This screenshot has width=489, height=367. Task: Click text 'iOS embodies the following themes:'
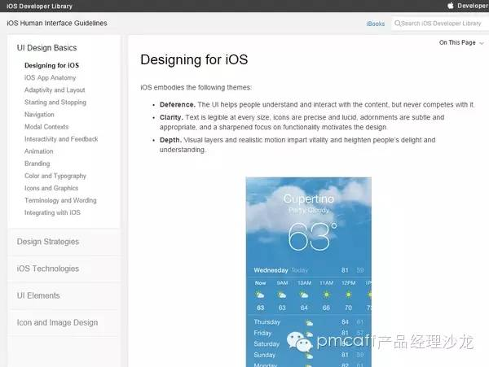tap(196, 87)
